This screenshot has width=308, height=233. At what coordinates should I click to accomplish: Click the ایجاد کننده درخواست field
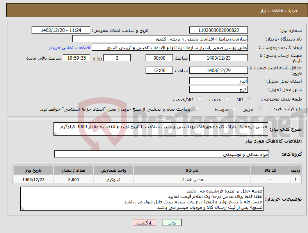(x=170, y=47)
